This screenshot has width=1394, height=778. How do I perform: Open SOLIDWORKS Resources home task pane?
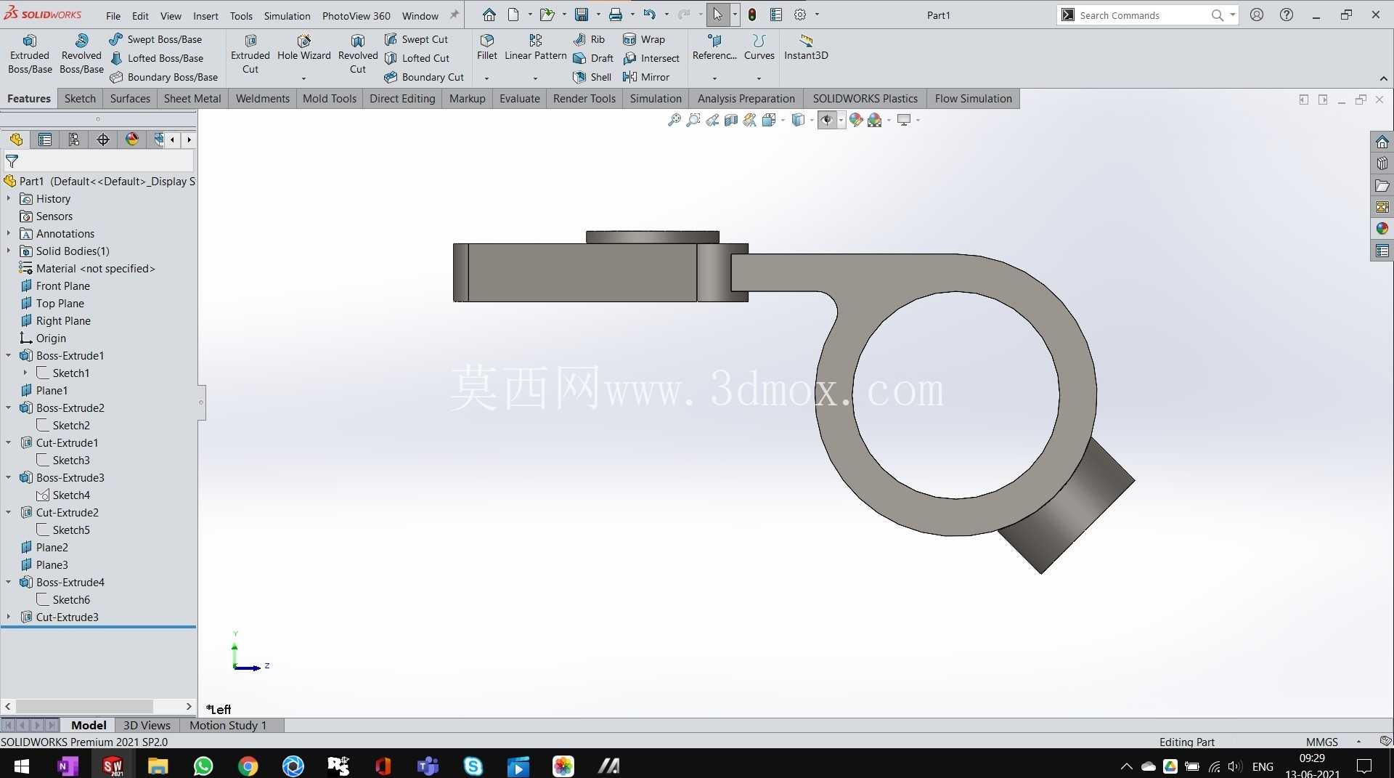(1382, 142)
